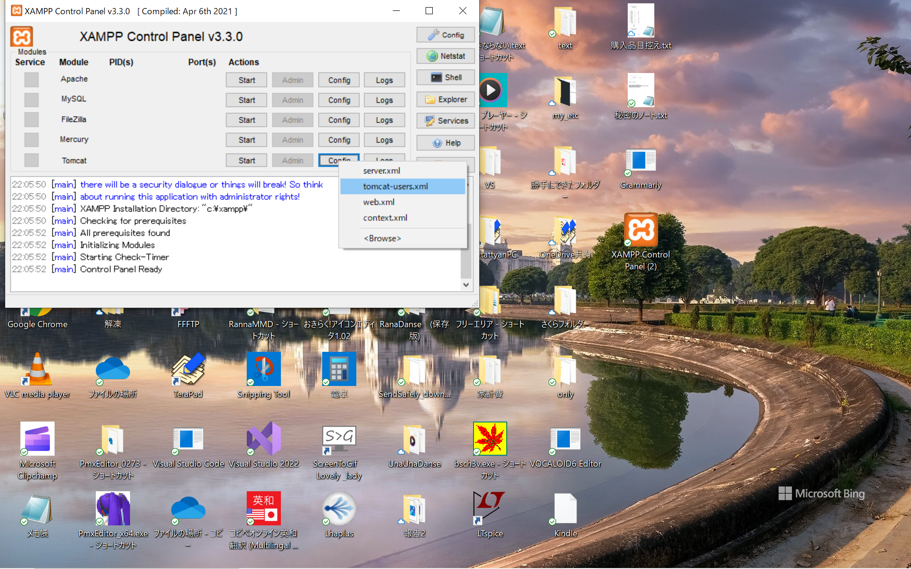Open the XAMPP Help button

pyautogui.click(x=445, y=143)
